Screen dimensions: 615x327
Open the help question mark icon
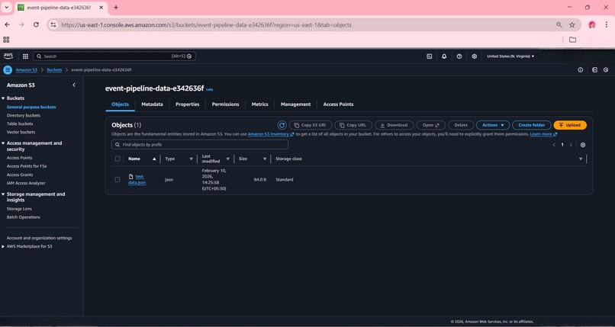point(459,56)
